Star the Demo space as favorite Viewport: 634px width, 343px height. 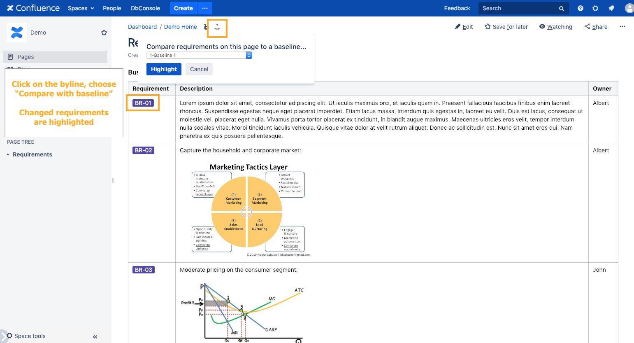tap(104, 33)
